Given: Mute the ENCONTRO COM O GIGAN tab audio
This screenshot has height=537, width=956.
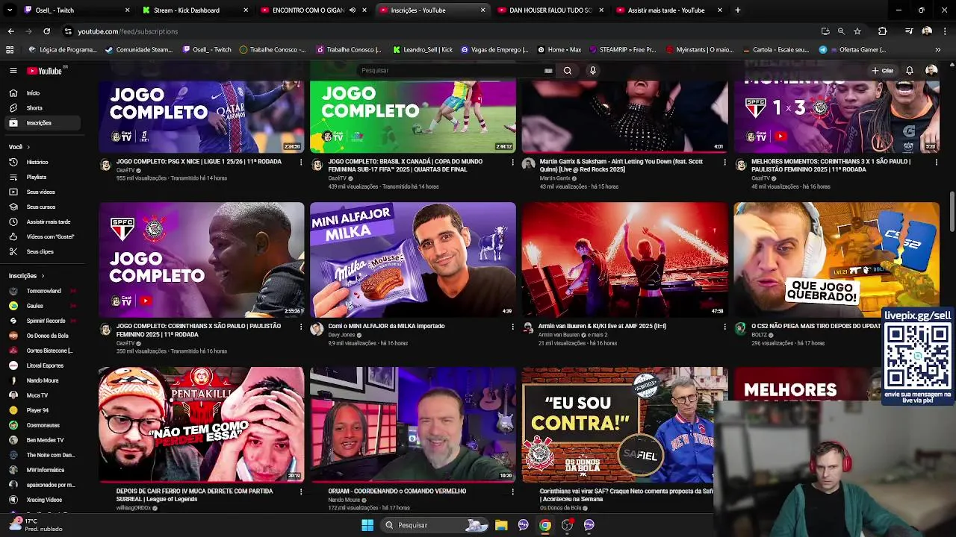Looking at the screenshot, I should click(x=352, y=10).
